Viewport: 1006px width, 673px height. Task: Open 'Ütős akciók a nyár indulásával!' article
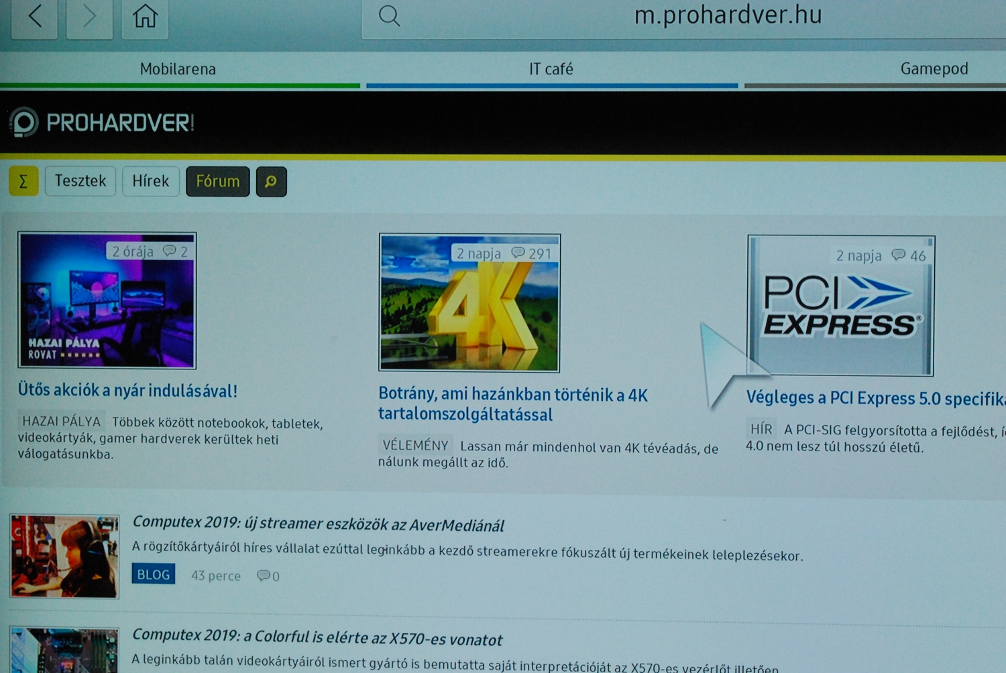tap(127, 391)
